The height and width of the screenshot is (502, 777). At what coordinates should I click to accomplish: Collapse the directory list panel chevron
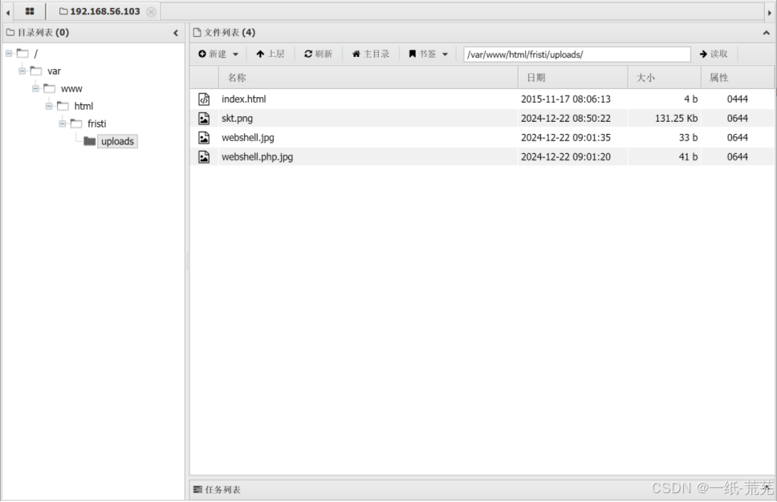[176, 33]
